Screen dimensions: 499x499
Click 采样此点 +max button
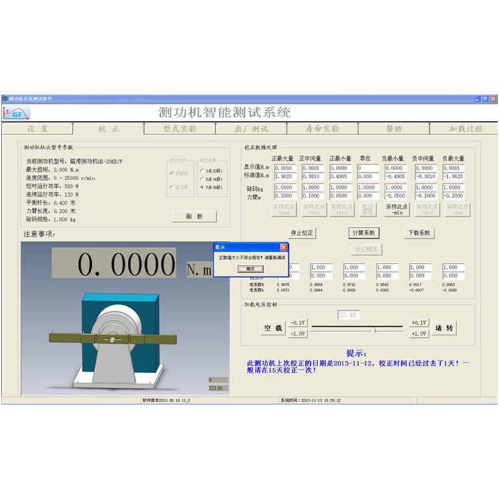284,210
